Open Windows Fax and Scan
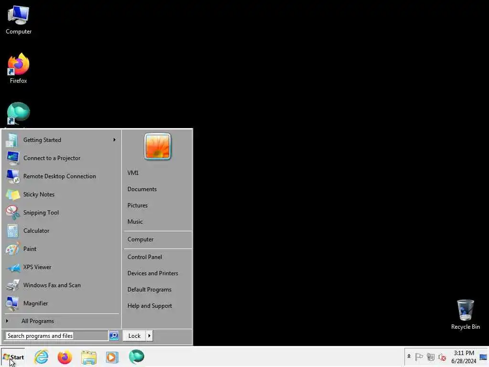 (52, 285)
